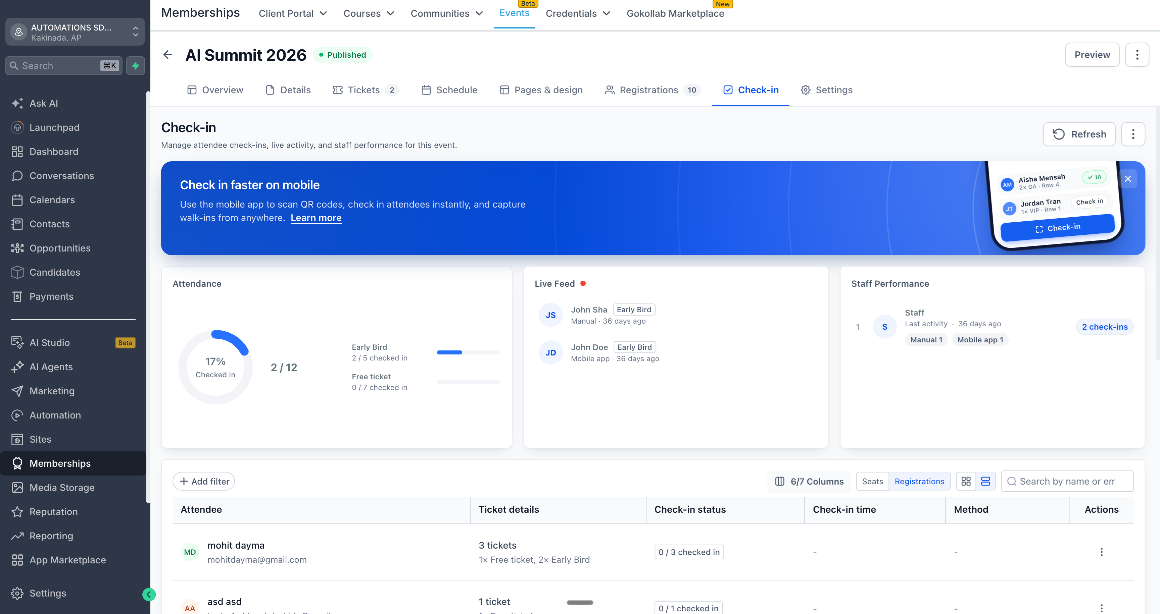Open the event Settings tab
1160x614 pixels.
tap(826, 90)
